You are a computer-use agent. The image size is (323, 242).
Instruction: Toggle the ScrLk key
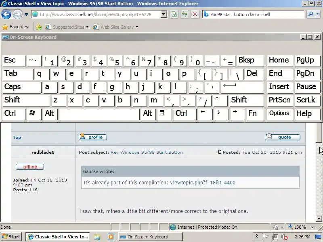click(307, 101)
